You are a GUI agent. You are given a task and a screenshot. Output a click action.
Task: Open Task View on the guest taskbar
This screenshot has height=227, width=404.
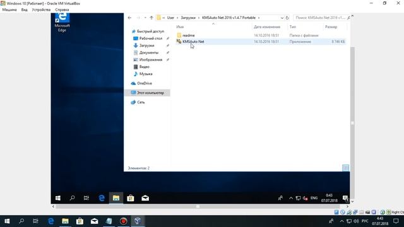tap(86, 198)
